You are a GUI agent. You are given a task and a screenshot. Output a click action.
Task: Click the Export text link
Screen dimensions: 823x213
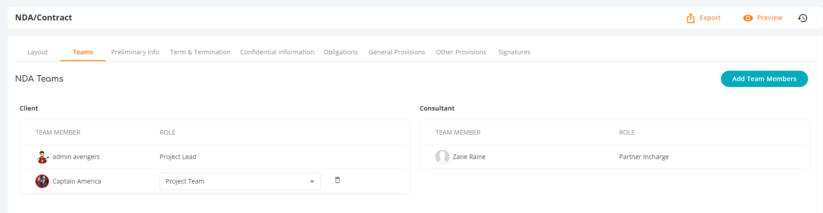710,18
